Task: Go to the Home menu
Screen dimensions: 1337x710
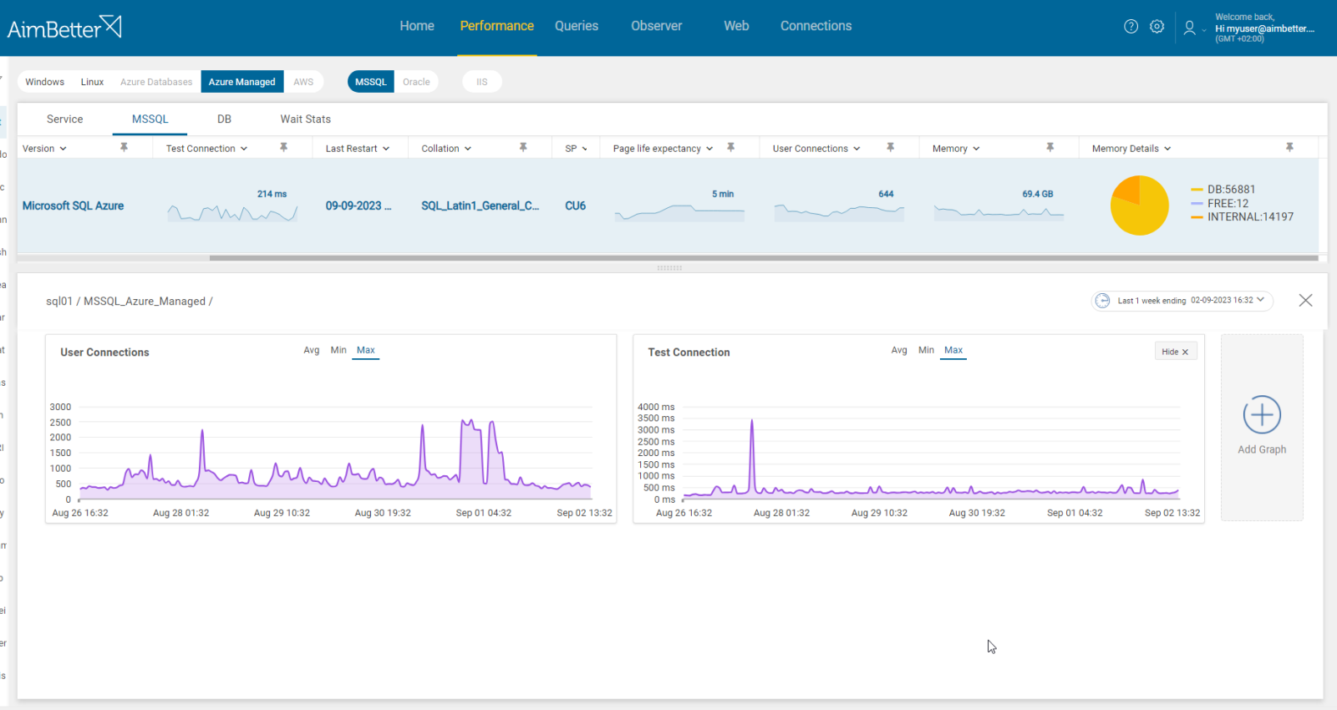Action: pyautogui.click(x=417, y=26)
